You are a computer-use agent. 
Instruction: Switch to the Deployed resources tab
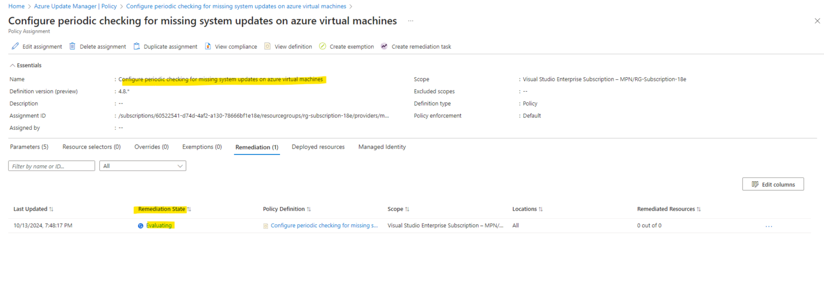pos(318,147)
